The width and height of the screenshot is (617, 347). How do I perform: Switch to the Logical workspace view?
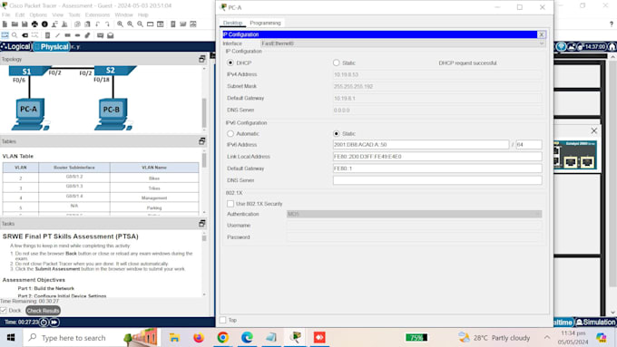(15, 47)
